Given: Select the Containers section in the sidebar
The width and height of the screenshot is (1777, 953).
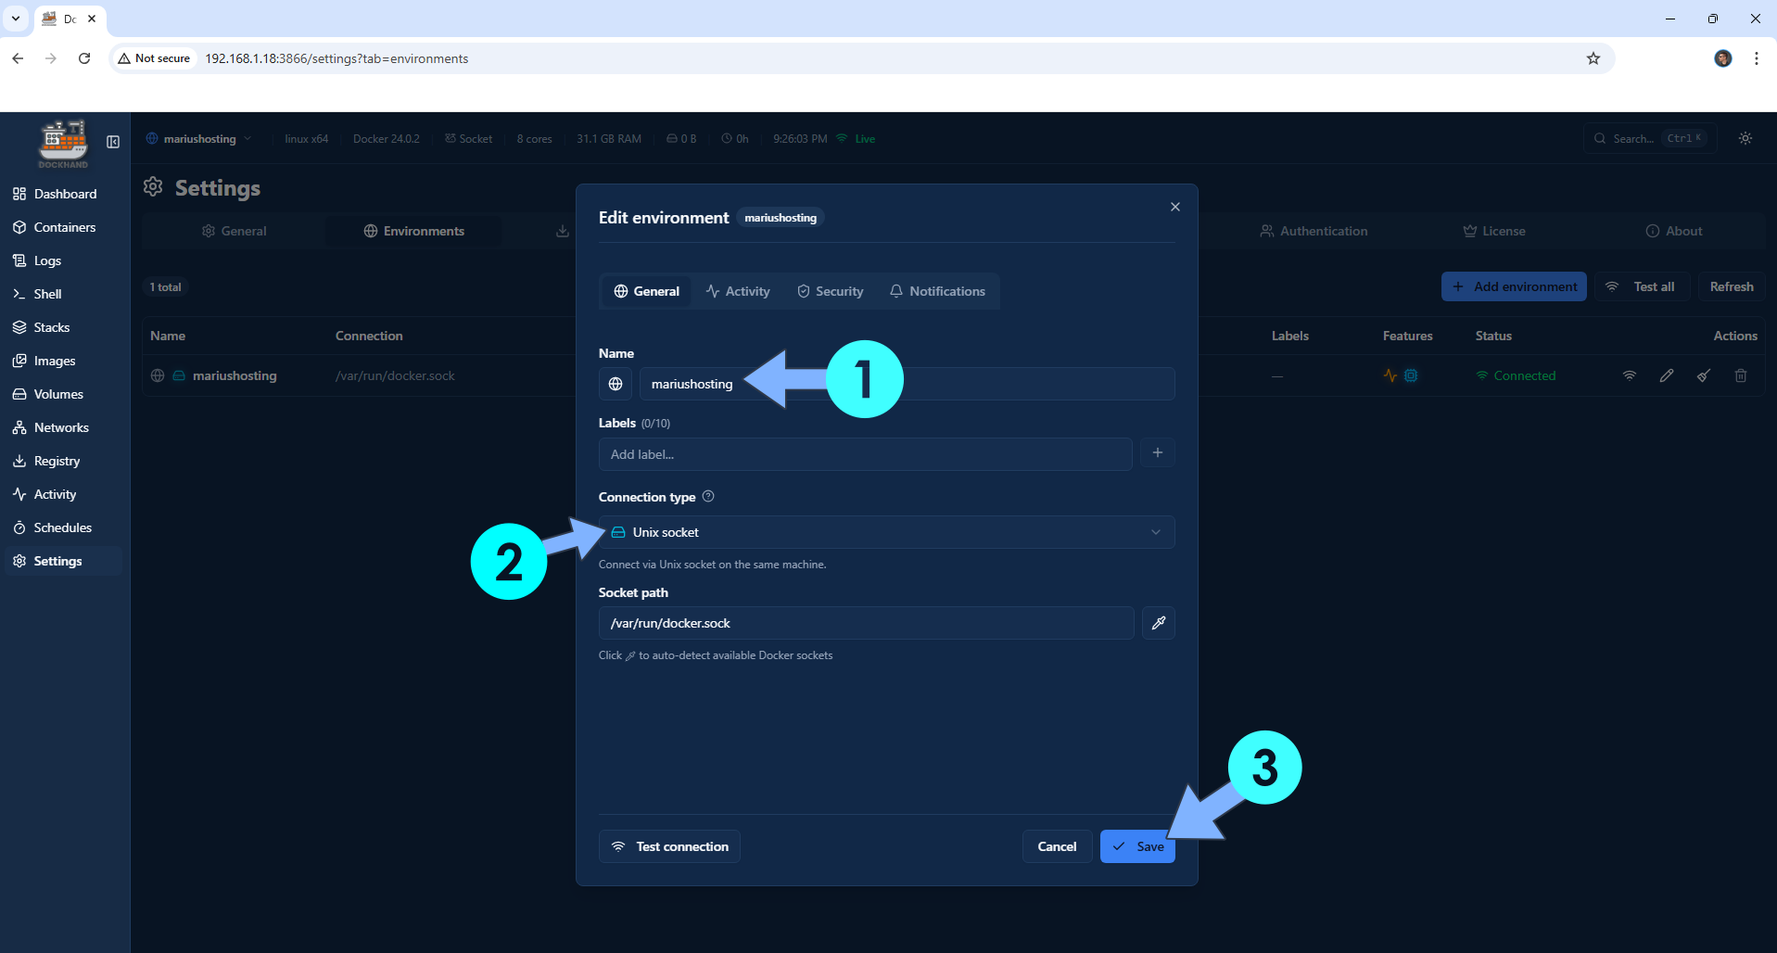Looking at the screenshot, I should tap(65, 227).
